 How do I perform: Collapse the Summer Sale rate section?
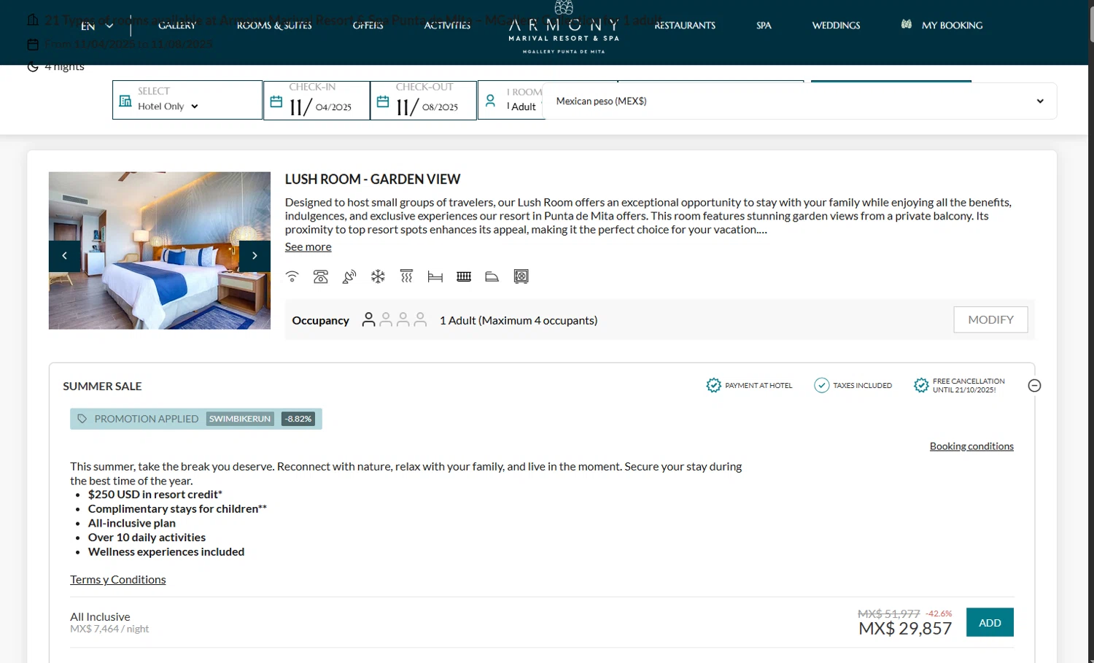pos(1034,386)
